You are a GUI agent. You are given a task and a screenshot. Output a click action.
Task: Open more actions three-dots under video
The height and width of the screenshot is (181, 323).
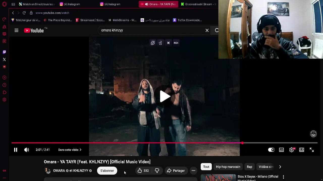pyautogui.click(x=193, y=171)
